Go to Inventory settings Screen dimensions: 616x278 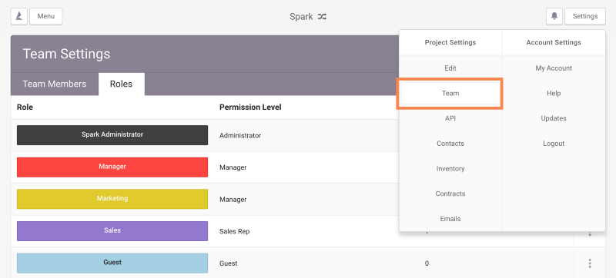450,169
